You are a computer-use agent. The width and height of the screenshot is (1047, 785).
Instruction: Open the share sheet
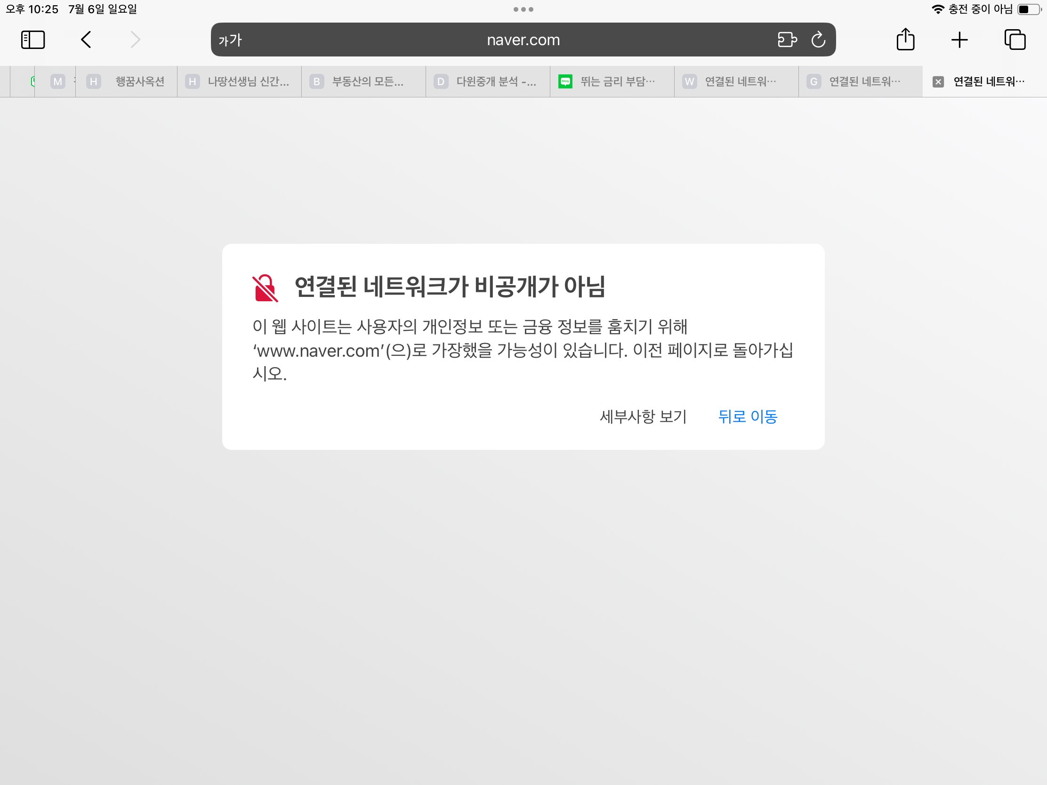[905, 40]
